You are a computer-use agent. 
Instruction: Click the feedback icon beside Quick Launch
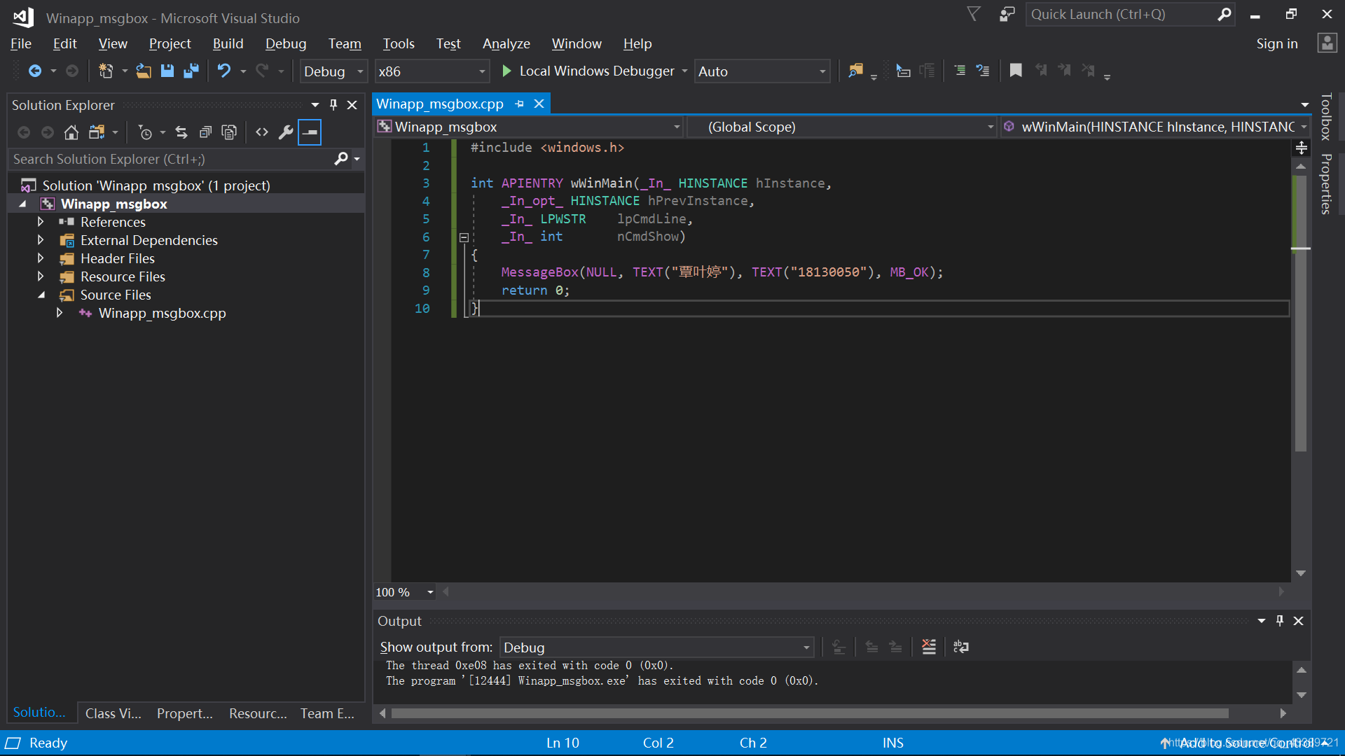pos(1007,15)
